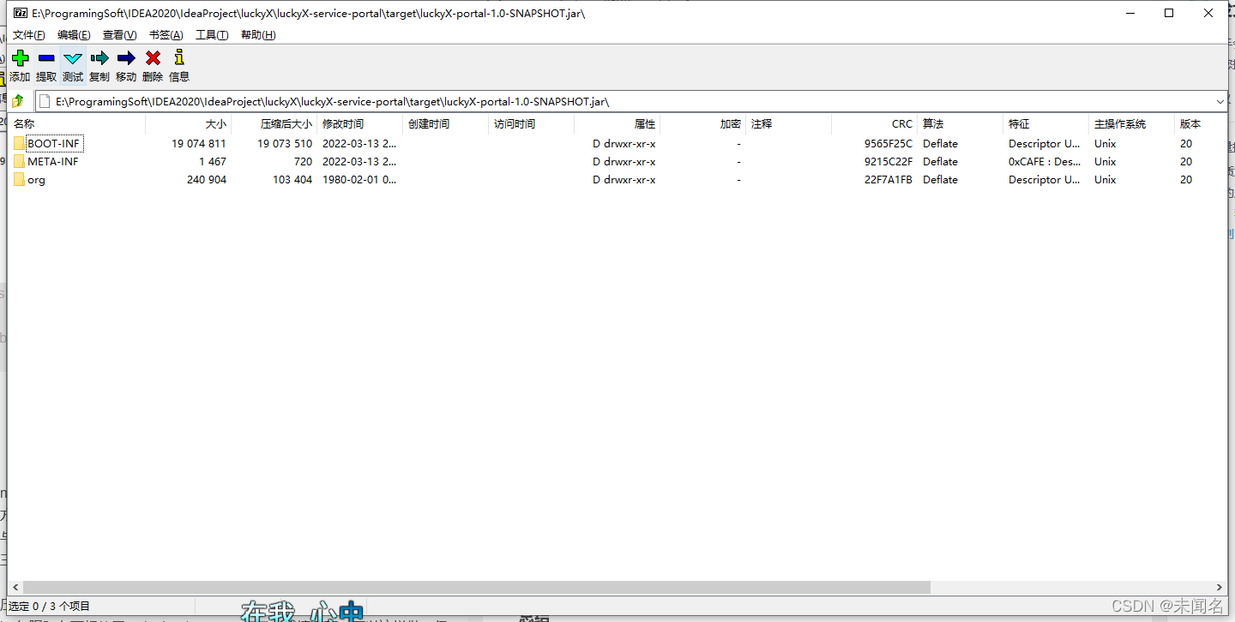This screenshot has height=622, width=1235.
Task: Open the 帮助(H) menu
Action: [x=258, y=35]
